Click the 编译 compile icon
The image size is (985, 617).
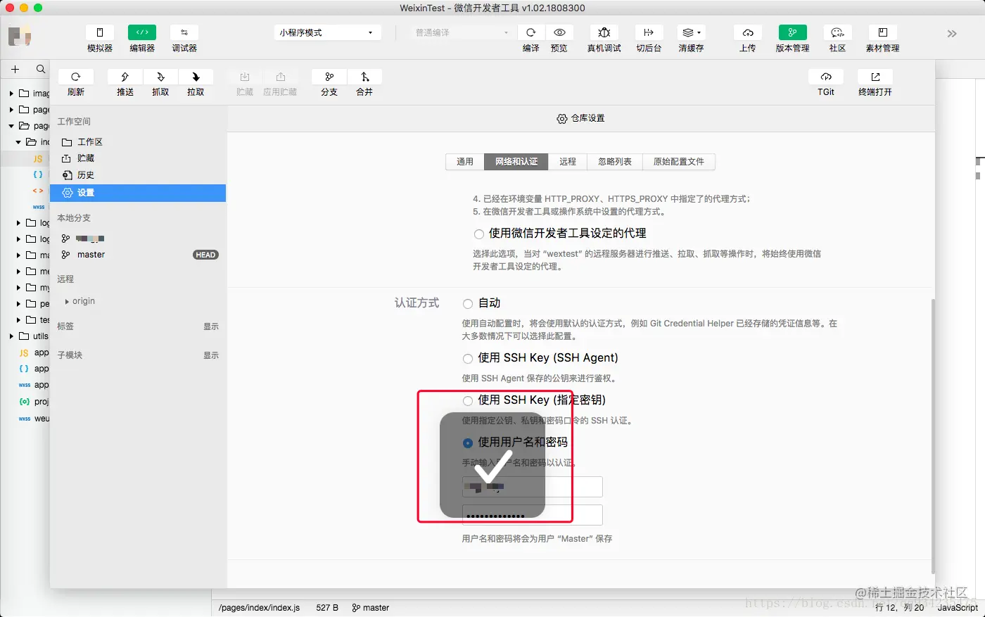point(531,32)
